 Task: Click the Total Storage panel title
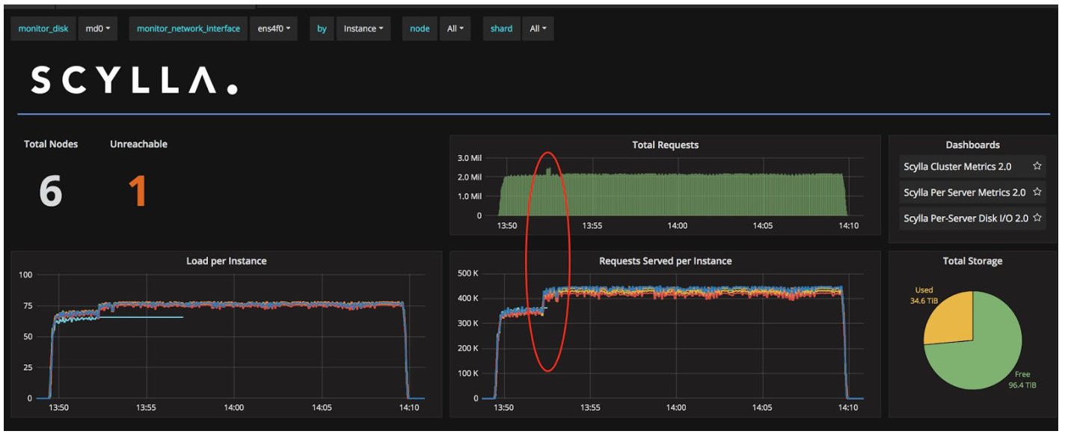(972, 260)
